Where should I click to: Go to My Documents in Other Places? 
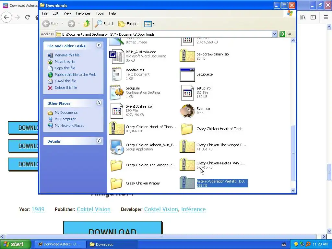pos(66,113)
